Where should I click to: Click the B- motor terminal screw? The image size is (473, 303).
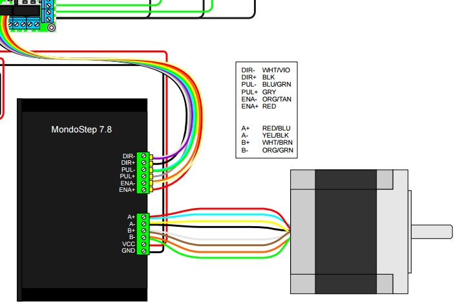pyautogui.click(x=143, y=237)
